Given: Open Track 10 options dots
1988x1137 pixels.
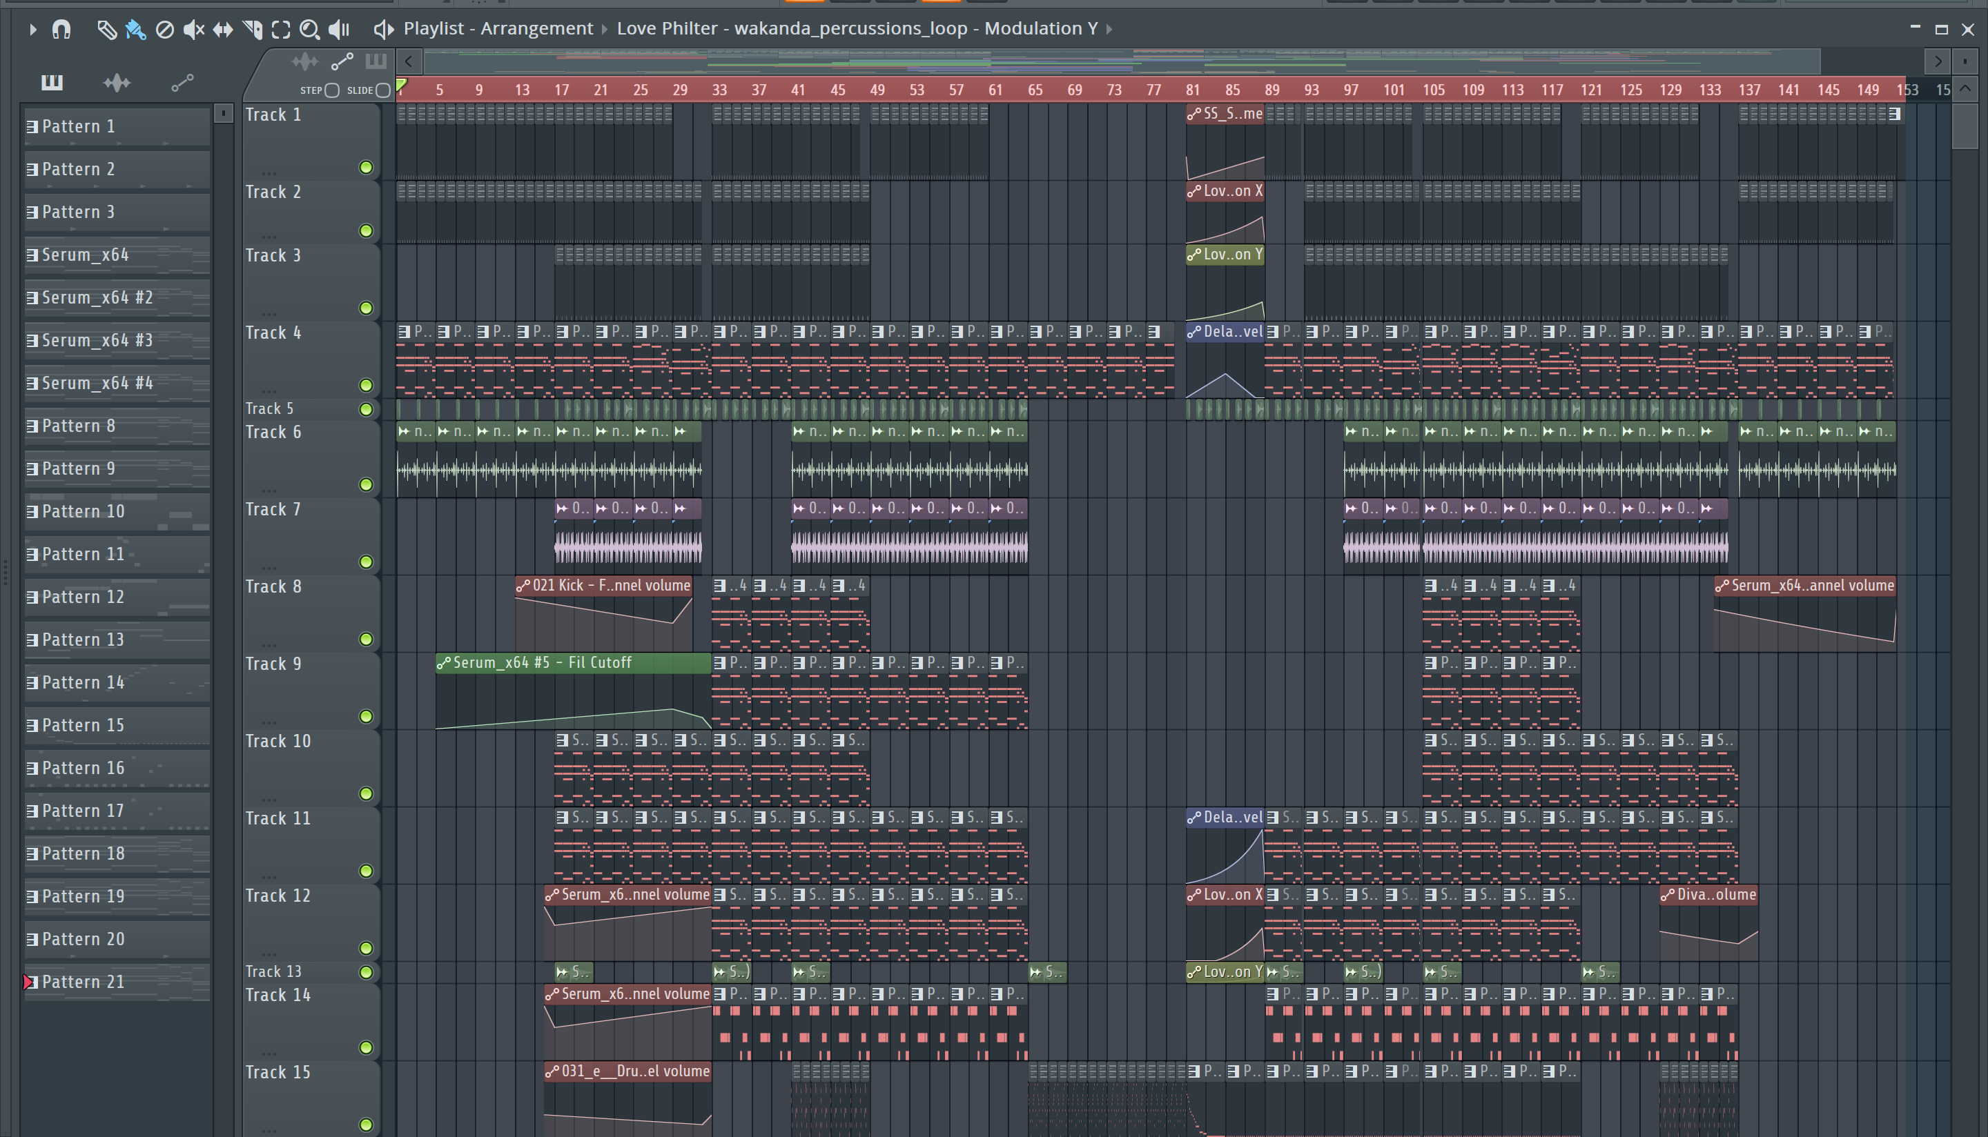Looking at the screenshot, I should pyautogui.click(x=269, y=800).
